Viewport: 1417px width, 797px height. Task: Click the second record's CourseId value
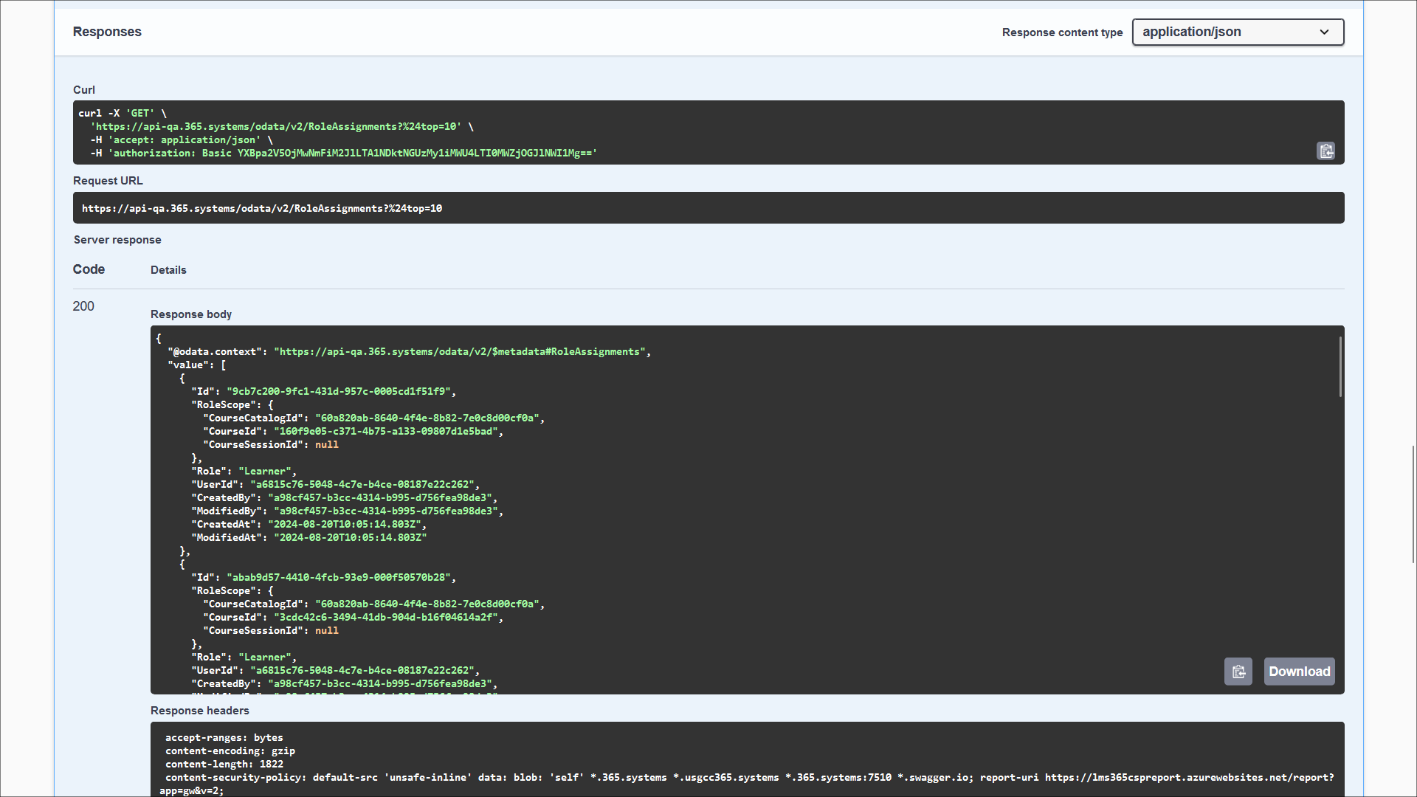(x=387, y=618)
